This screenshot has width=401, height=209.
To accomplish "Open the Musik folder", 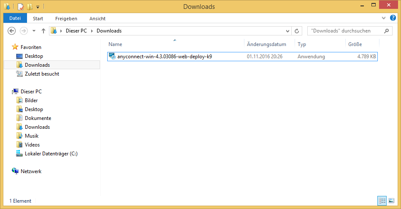I will coord(32,136).
